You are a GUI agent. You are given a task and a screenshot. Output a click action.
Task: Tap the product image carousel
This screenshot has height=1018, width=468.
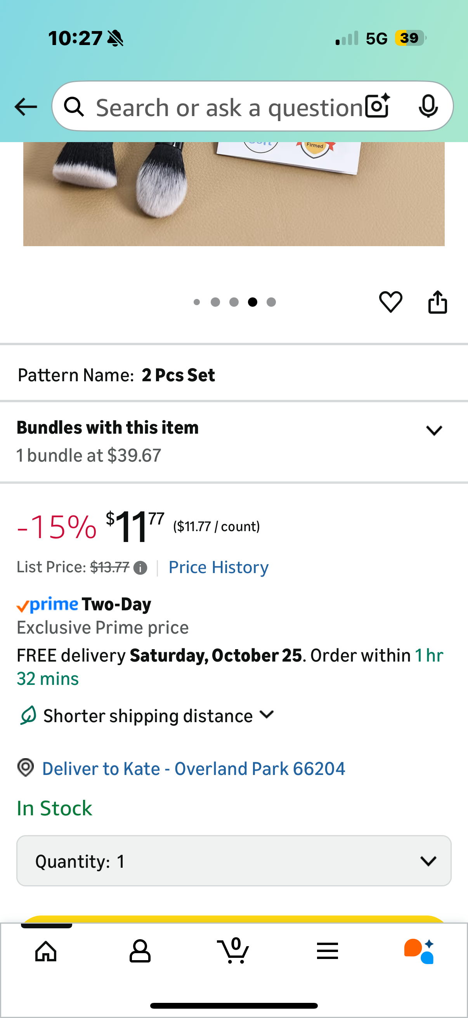point(234,194)
